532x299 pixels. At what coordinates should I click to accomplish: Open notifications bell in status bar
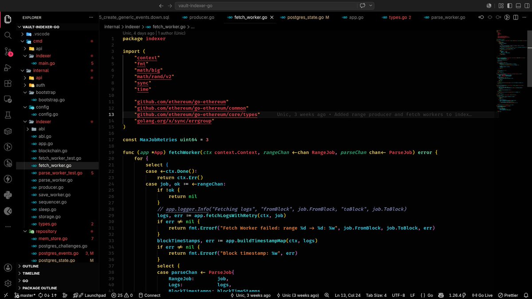coord(525,295)
